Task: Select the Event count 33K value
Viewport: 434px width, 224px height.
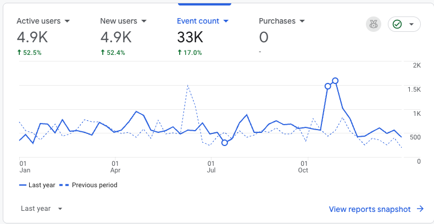Action: click(190, 37)
